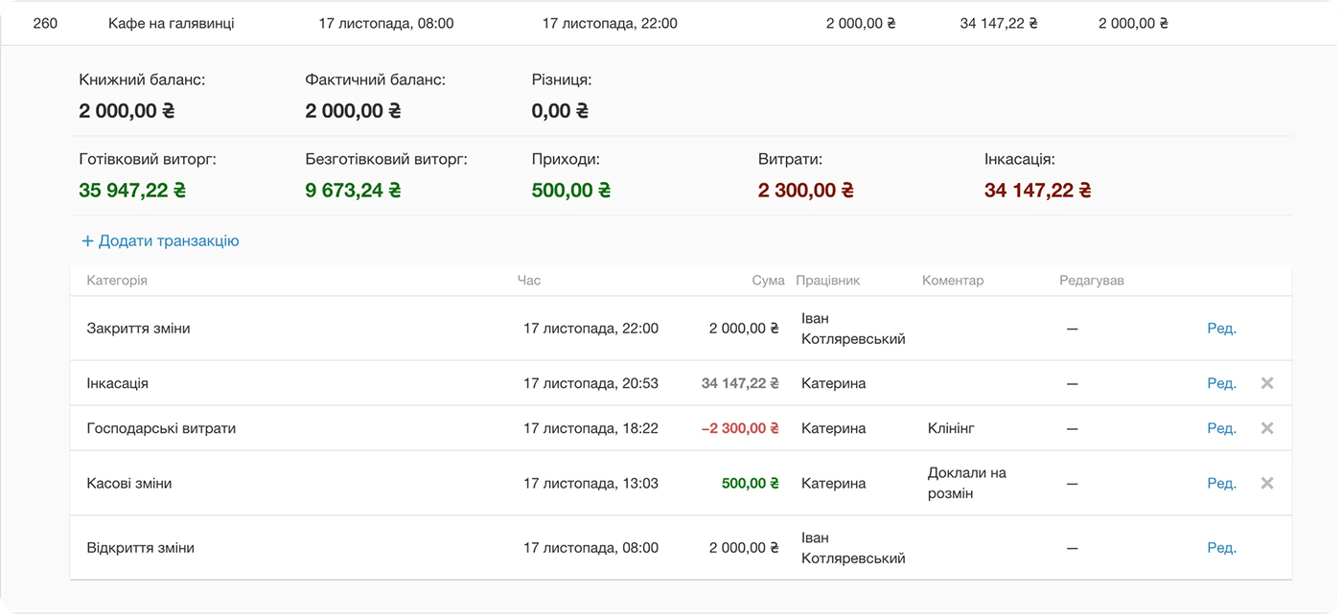Delete the Інкасація transaction with X icon
The image size is (1342, 614).
click(1267, 383)
